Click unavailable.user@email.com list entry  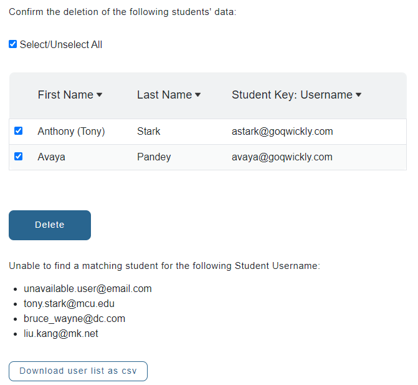[88, 289]
